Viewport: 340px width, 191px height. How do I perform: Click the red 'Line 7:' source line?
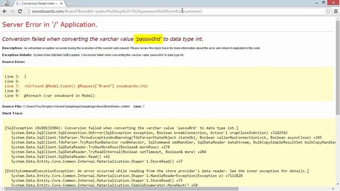pyautogui.click(x=76, y=86)
